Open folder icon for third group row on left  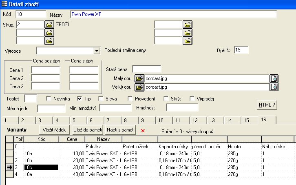[x=49, y=41]
